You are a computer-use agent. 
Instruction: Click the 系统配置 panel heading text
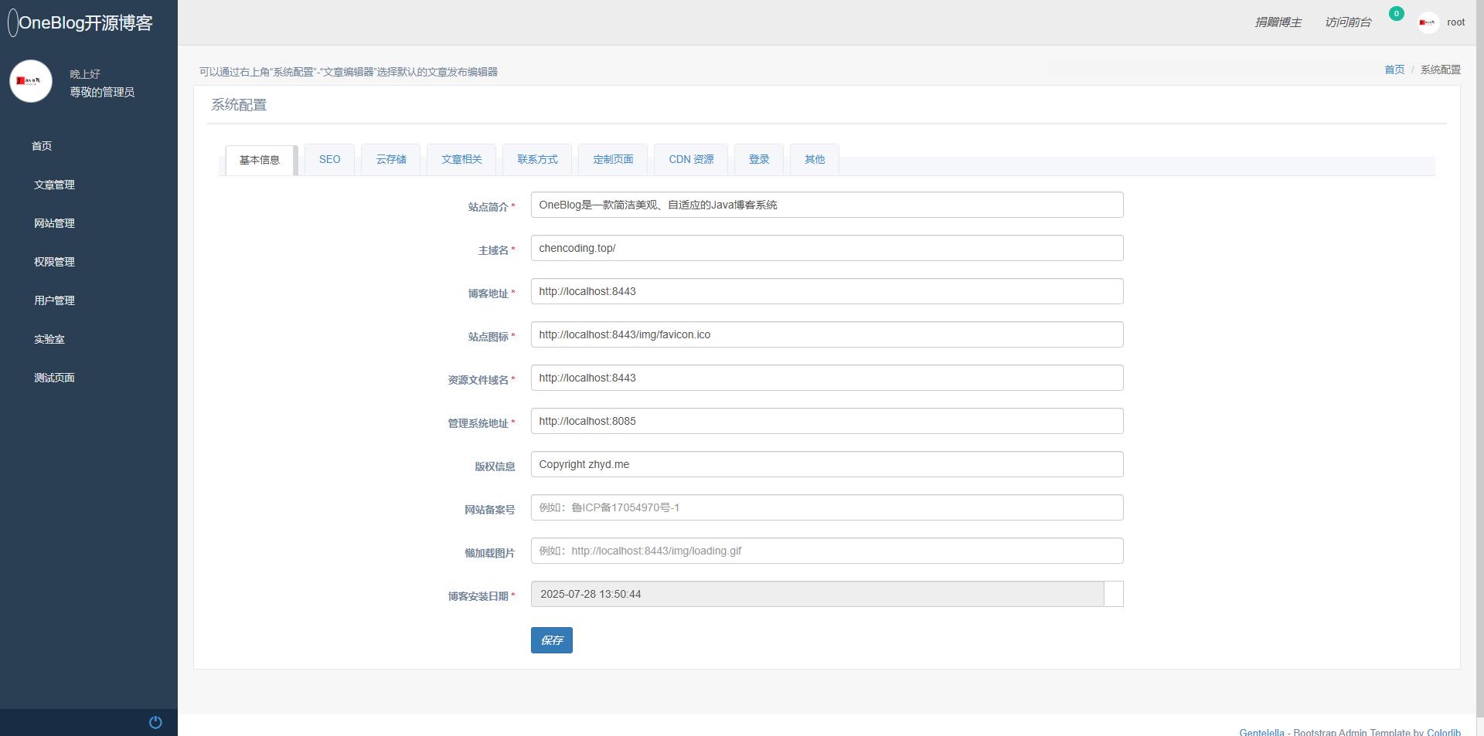pyautogui.click(x=239, y=105)
